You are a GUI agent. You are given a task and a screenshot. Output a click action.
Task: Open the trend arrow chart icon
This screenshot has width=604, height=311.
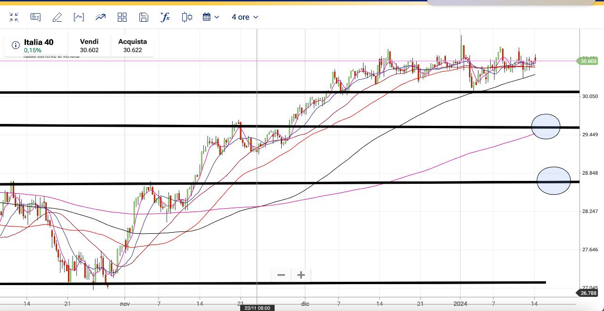point(101,17)
